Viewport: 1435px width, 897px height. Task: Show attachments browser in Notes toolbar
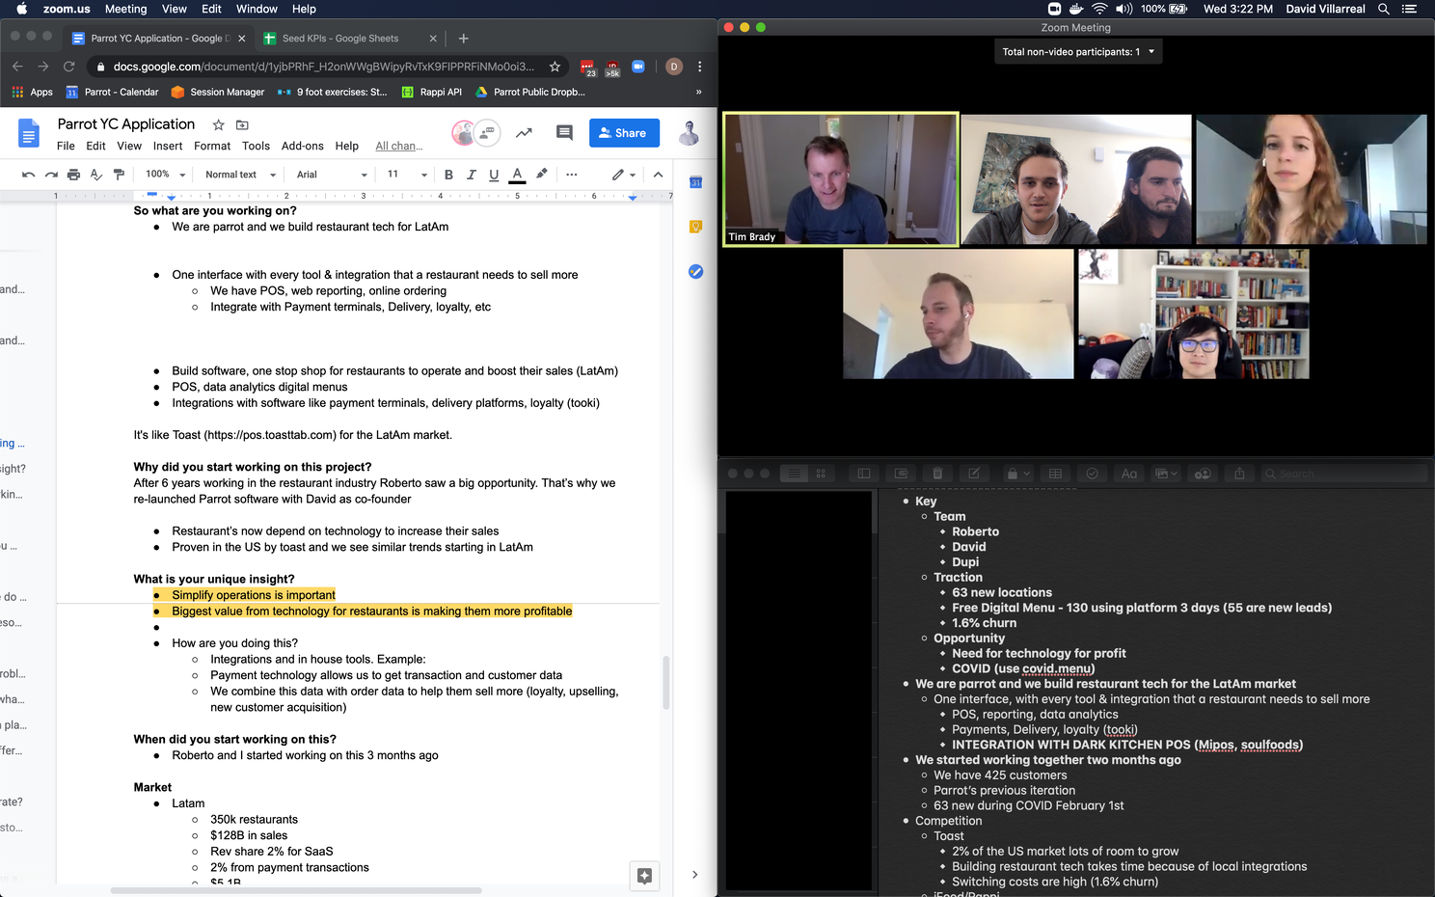(x=901, y=474)
